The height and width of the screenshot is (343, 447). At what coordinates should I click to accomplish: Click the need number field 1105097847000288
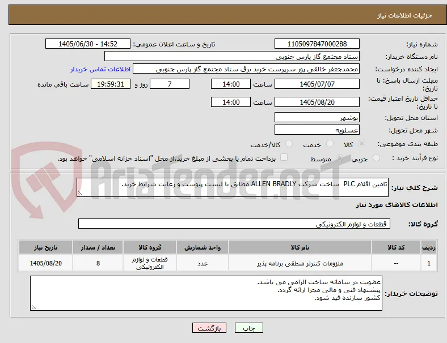317,44
